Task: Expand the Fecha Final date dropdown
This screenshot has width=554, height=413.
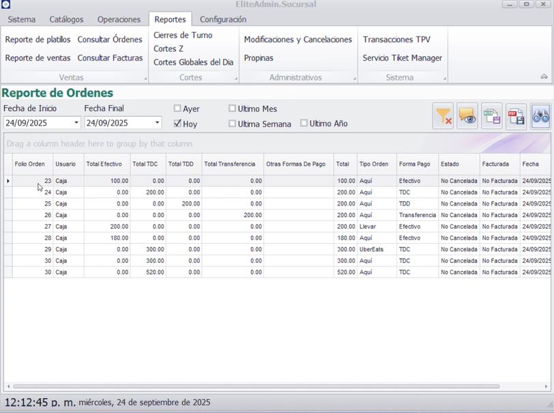Action: click(x=157, y=123)
